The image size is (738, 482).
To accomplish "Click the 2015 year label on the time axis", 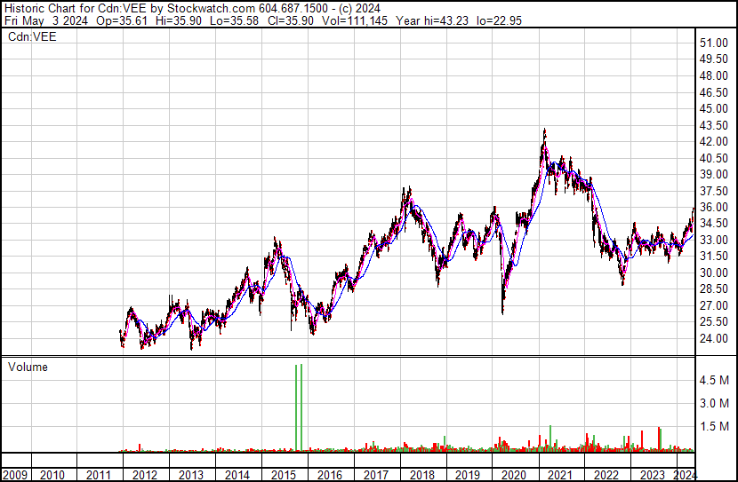I will [283, 475].
